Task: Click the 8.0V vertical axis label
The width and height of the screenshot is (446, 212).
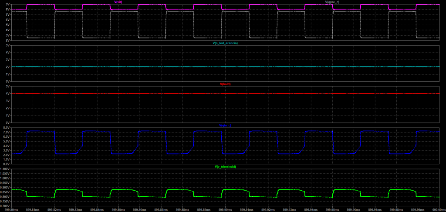Action: pos(7,127)
